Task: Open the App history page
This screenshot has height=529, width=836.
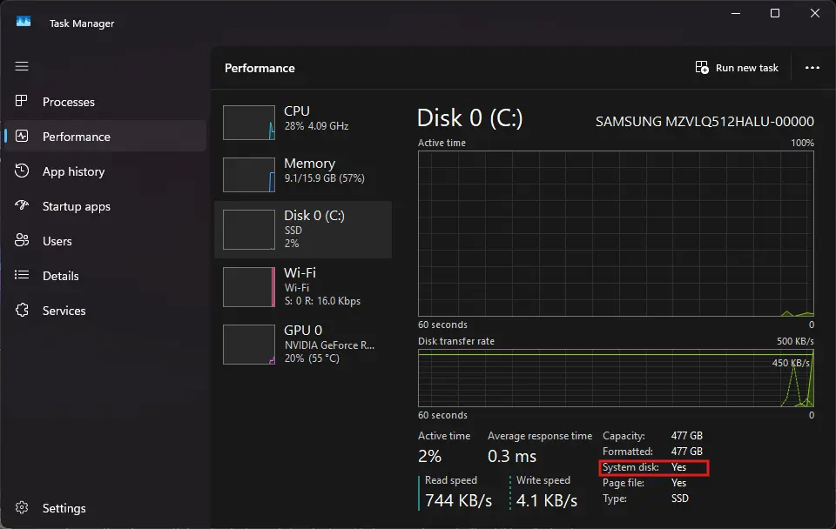Action: [73, 171]
